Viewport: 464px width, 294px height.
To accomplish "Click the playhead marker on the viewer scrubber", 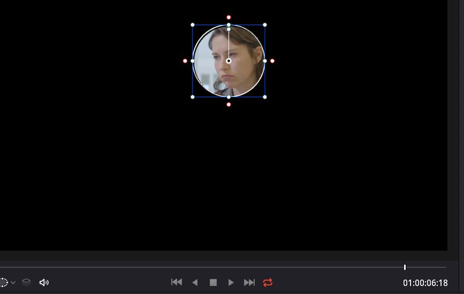I will pos(405,267).
